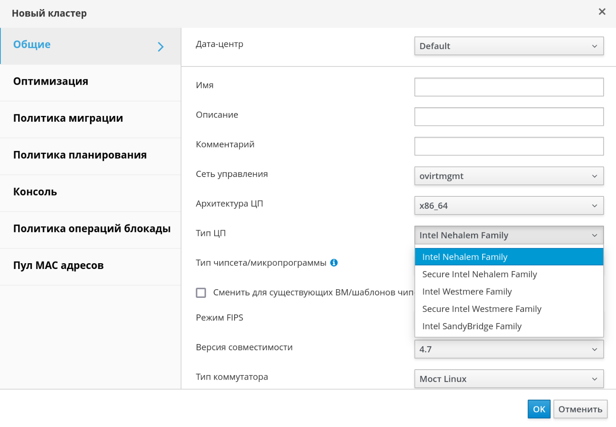Image resolution: width=616 pixels, height=427 pixels.
Task: Click the chipset type info icon
Action: coord(334,263)
